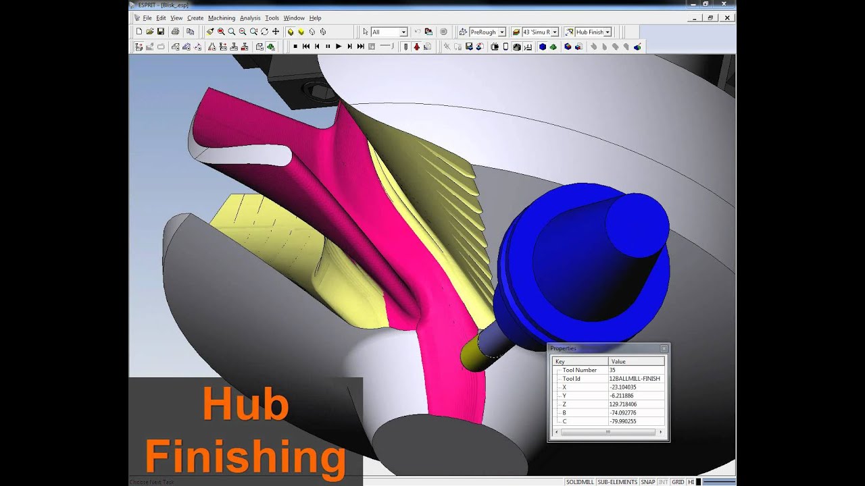Toggle GRID mode in the status bar
865x486 pixels.
tap(678, 482)
